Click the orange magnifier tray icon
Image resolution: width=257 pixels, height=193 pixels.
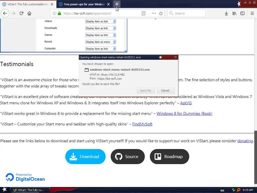click(238, 190)
